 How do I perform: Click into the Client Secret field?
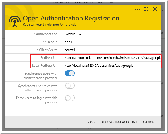109,50
